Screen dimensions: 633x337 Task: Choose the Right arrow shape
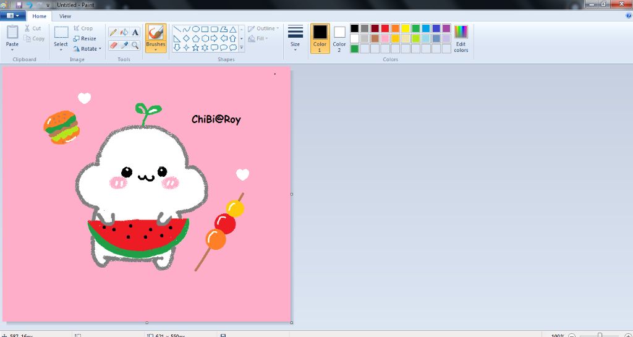(x=214, y=39)
